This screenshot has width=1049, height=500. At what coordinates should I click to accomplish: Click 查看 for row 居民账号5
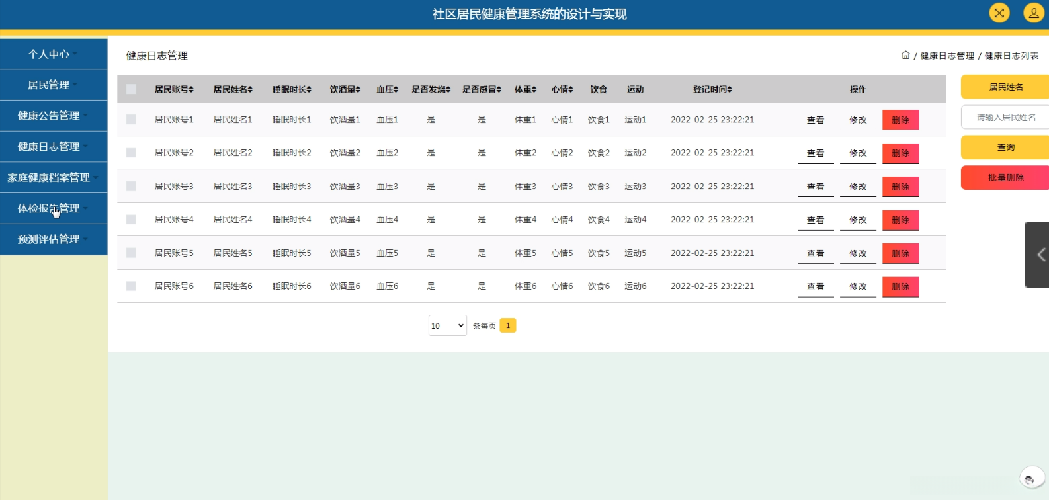pos(816,254)
